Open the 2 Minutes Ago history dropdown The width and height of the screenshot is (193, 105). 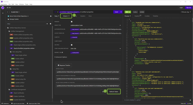pos(186,12)
